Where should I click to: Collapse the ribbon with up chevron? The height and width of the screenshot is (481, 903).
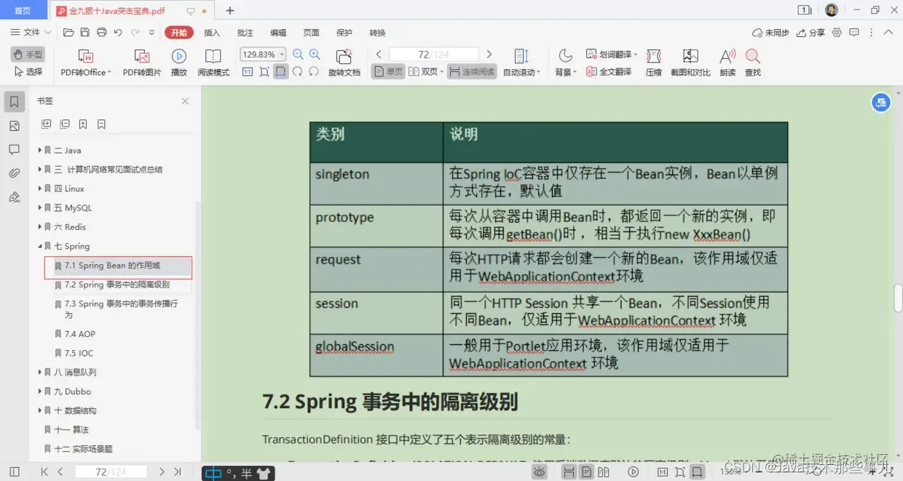pyautogui.click(x=888, y=33)
